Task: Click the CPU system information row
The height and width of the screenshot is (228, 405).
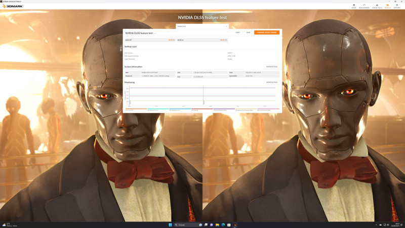Action: 202,72
